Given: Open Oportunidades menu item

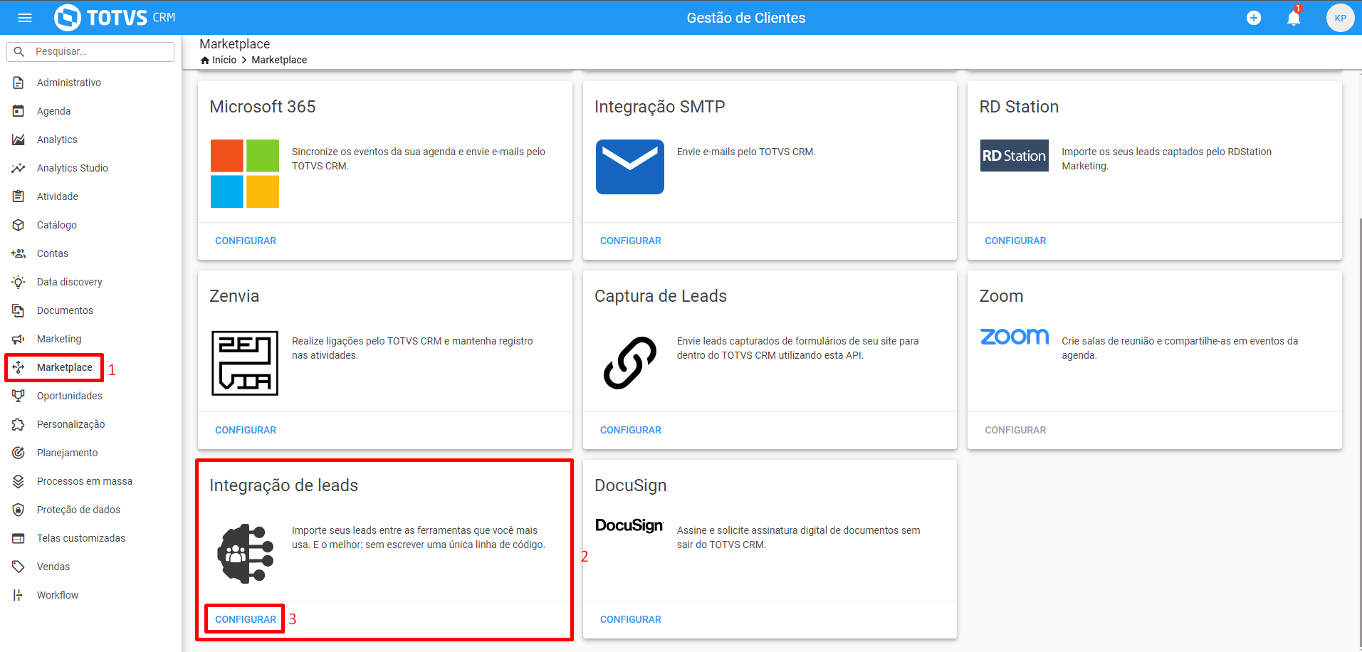Looking at the screenshot, I should pos(70,396).
